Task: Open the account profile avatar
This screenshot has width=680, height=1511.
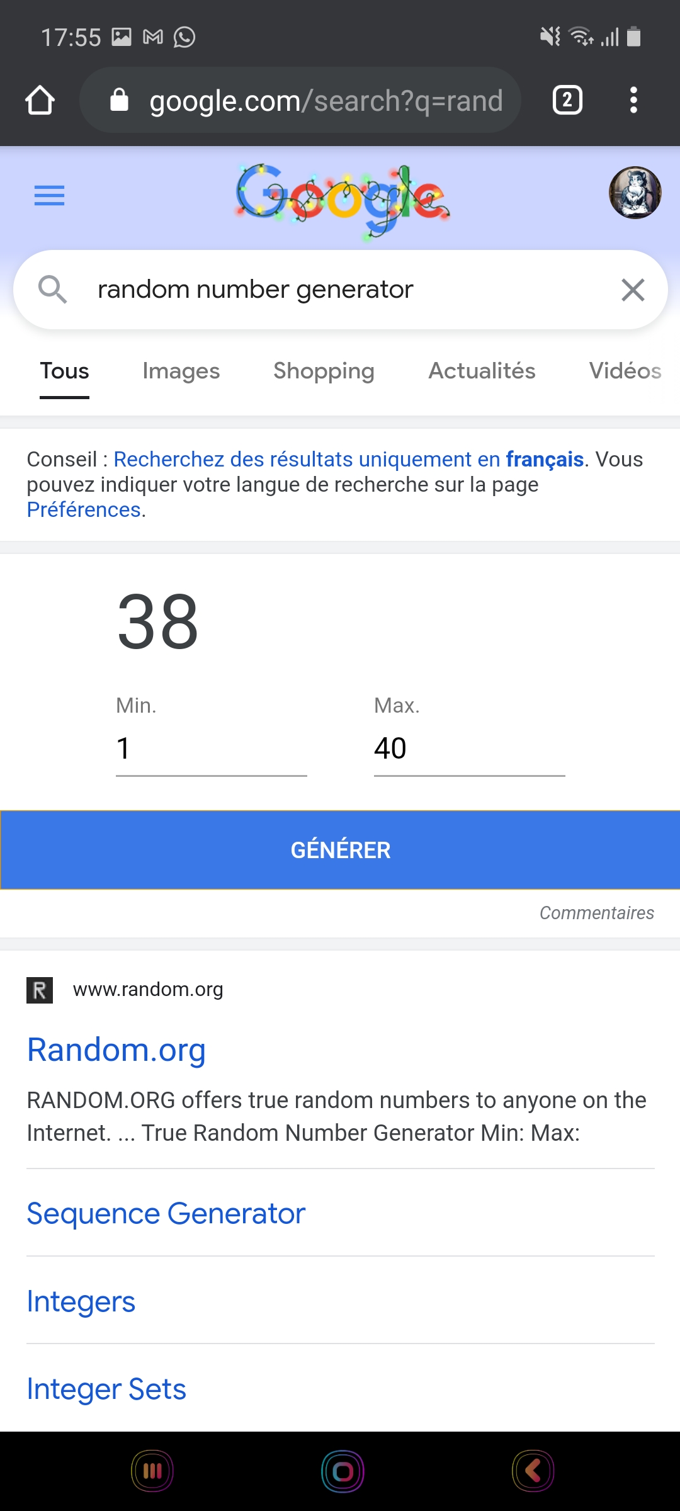Action: coord(635,193)
